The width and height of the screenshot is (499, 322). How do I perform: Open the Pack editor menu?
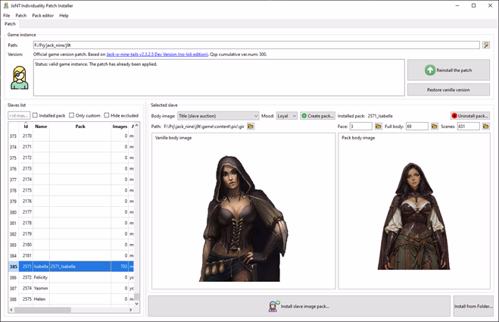tap(42, 15)
